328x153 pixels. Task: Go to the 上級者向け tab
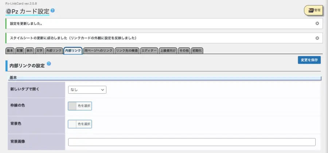point(168,51)
